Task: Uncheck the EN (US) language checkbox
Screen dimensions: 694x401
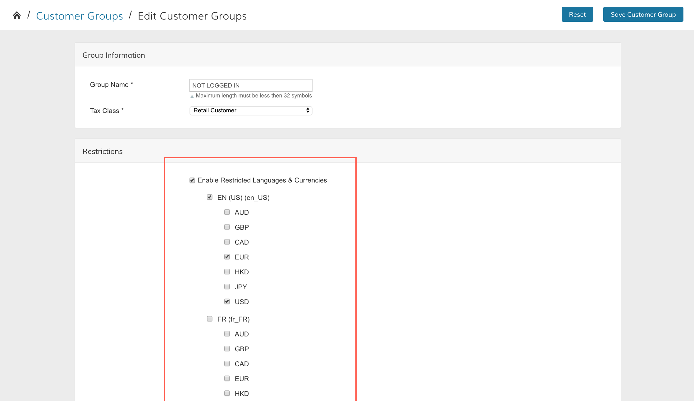Action: [210, 197]
